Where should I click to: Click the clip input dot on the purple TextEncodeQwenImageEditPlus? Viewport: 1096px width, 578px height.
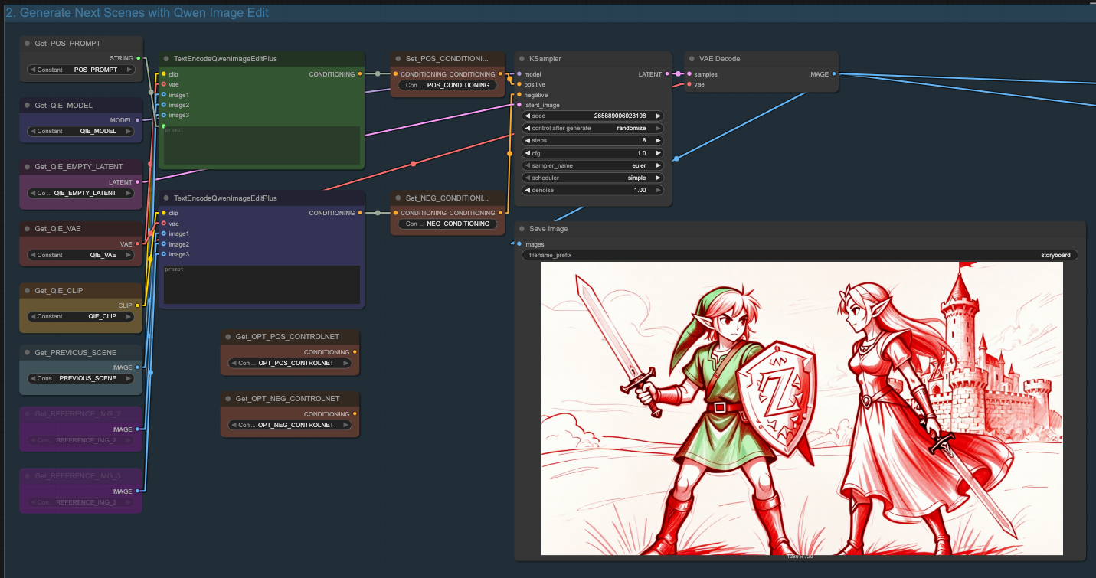pos(163,213)
